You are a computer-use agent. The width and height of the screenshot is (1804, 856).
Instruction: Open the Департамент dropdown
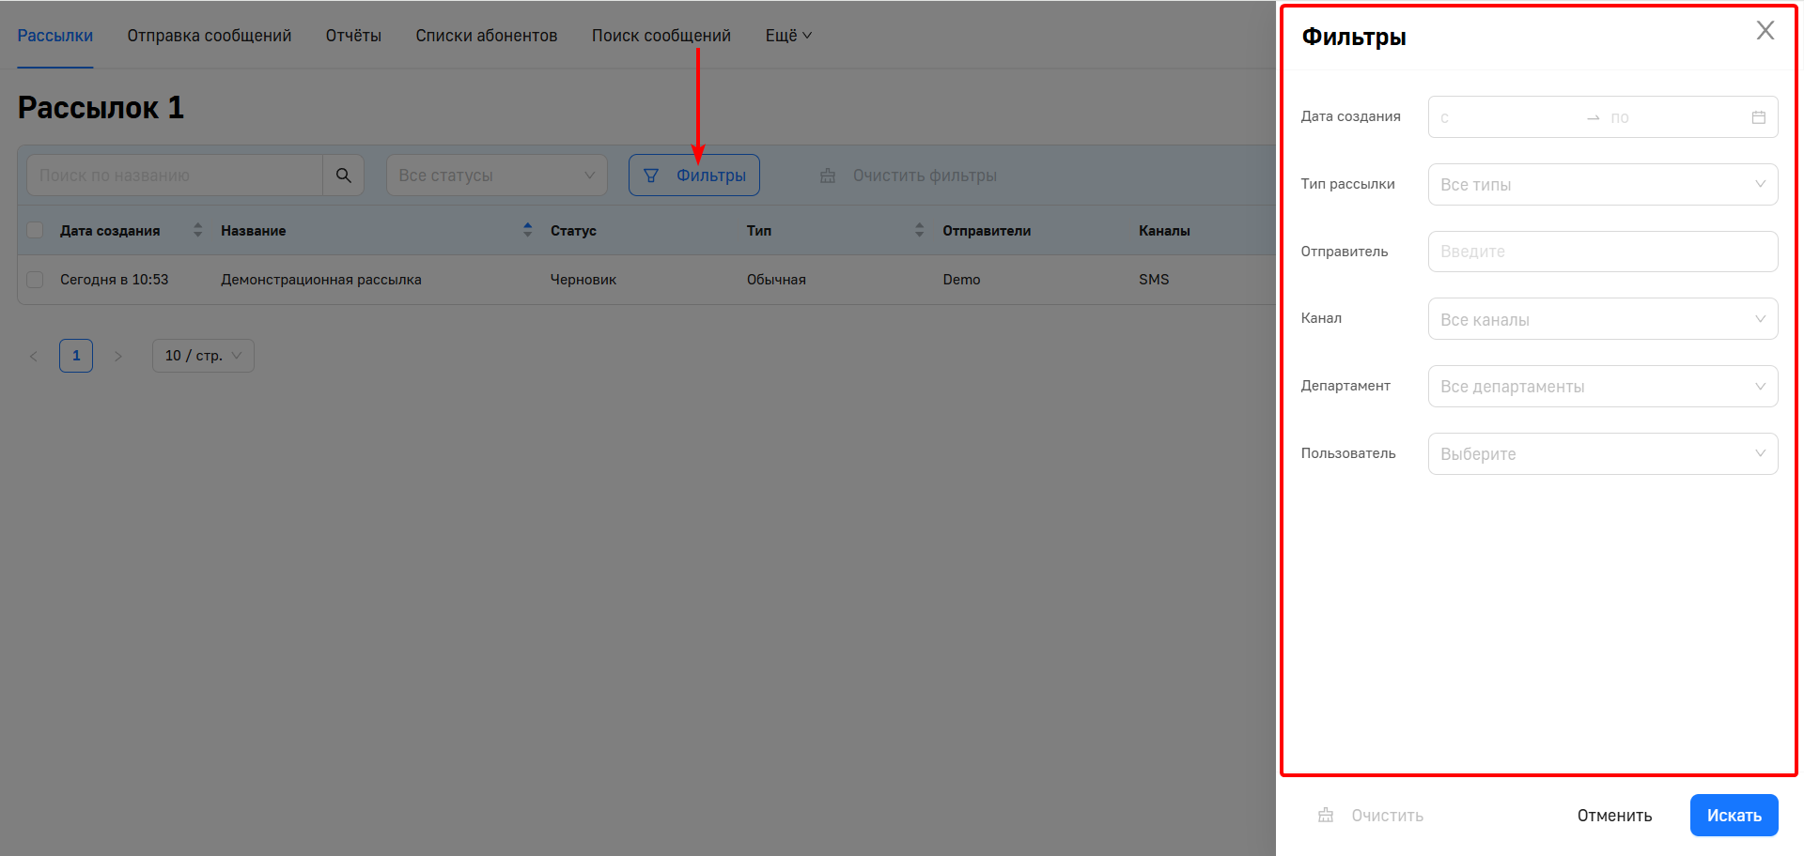(1602, 387)
